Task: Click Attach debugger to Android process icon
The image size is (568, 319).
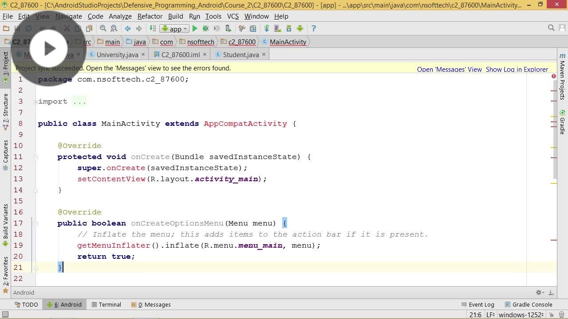Action: tap(228, 28)
